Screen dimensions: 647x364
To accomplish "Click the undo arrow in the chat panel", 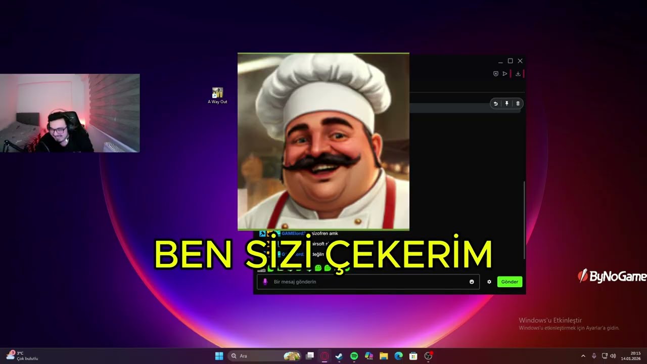I will 496,104.
